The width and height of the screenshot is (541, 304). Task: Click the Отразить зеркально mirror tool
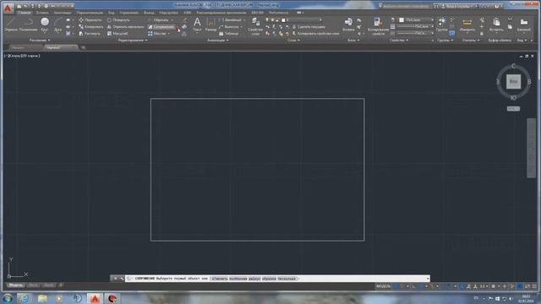click(x=125, y=26)
